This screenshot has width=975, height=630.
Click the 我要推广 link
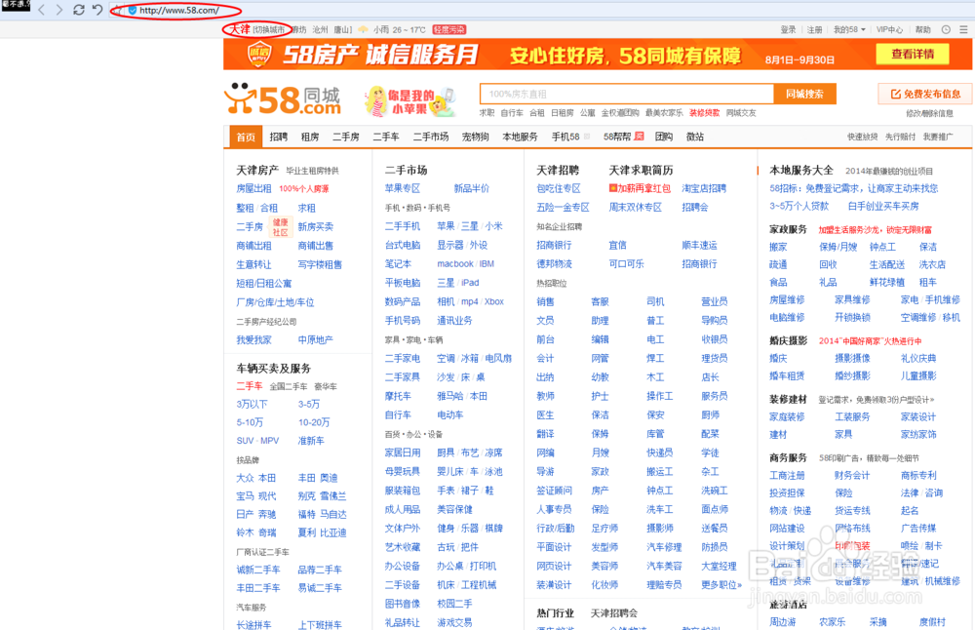[x=938, y=137]
